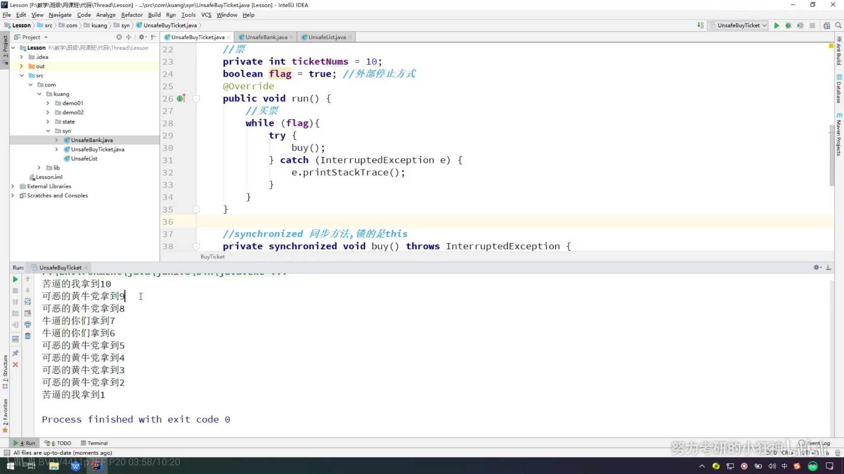
Task: Close the UnsafeBuyTicket.java editor tab
Action: click(x=229, y=37)
